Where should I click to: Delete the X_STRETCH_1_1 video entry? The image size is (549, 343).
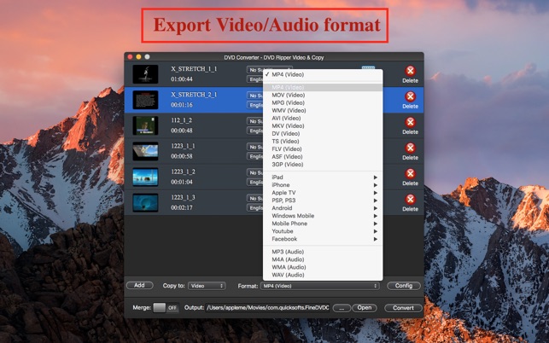410,72
